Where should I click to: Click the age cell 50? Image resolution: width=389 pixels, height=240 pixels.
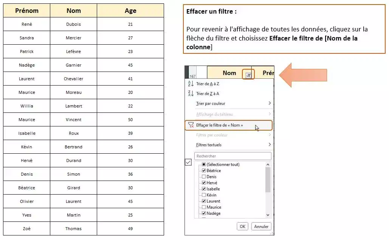[x=130, y=120]
